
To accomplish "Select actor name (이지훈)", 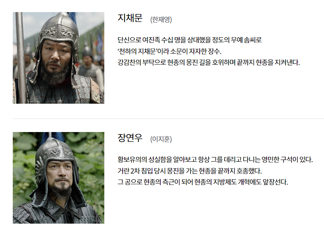I will coord(161,139).
